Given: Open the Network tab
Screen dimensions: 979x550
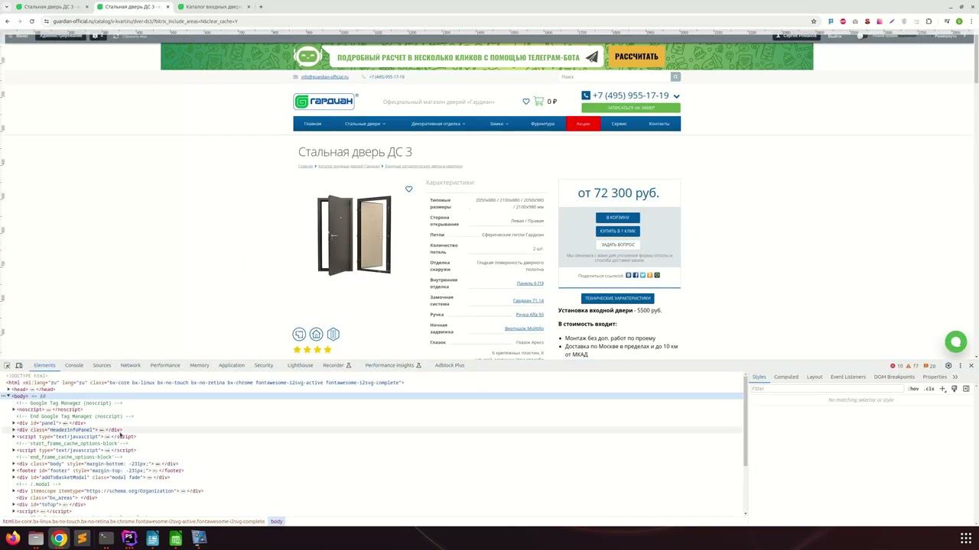Looking at the screenshot, I should (131, 365).
